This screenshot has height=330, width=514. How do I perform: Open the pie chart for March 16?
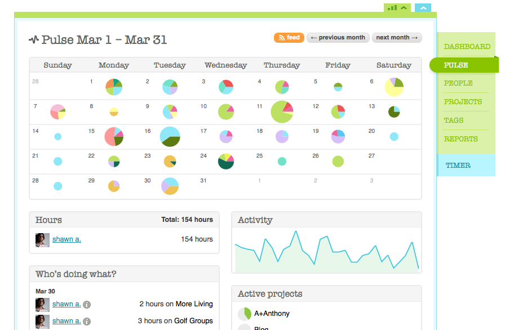170,137
